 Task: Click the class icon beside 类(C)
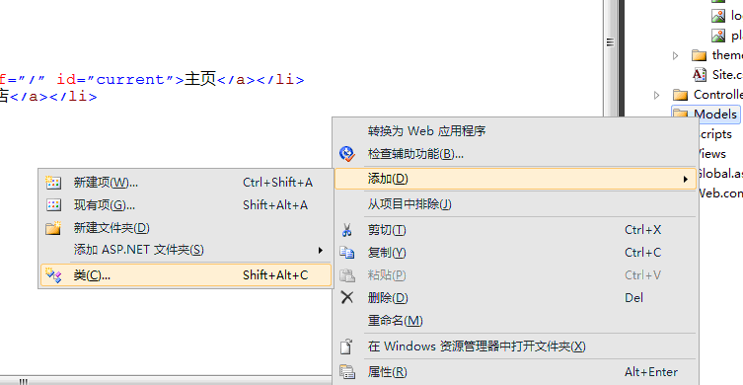click(x=53, y=275)
